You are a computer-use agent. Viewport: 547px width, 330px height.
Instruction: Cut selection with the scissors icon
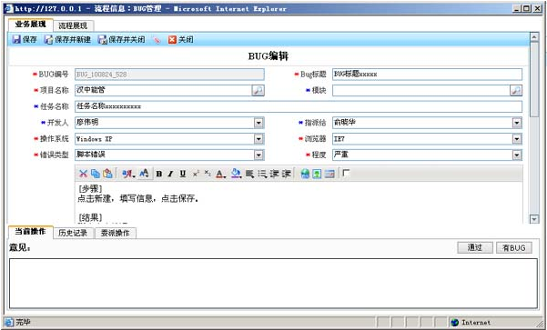tap(83, 174)
